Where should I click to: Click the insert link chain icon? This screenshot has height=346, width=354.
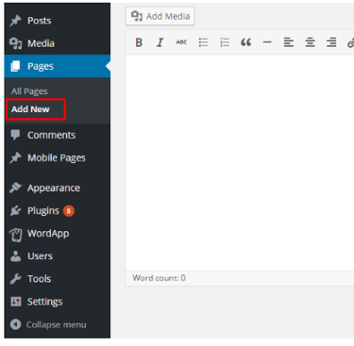pyautogui.click(x=350, y=42)
